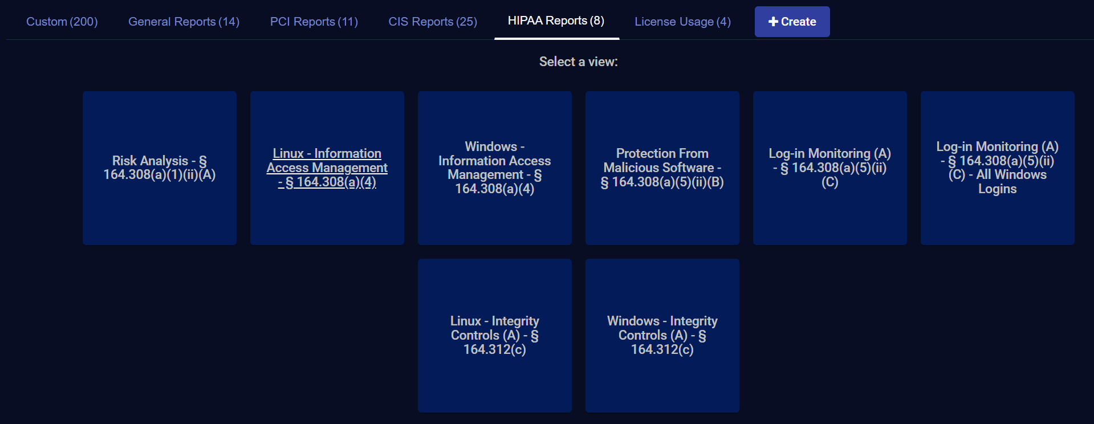Follow the underlined Linux Information Access Management link
The image size is (1094, 424).
click(327, 168)
